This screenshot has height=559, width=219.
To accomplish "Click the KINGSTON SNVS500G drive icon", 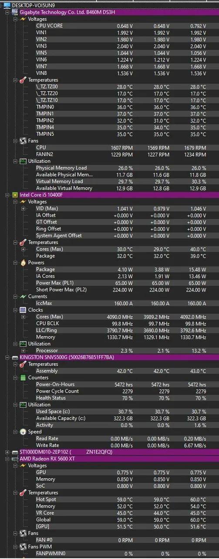I will click(14, 357).
